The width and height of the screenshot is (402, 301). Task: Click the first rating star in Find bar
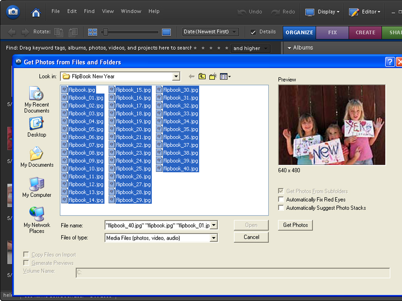coord(195,48)
